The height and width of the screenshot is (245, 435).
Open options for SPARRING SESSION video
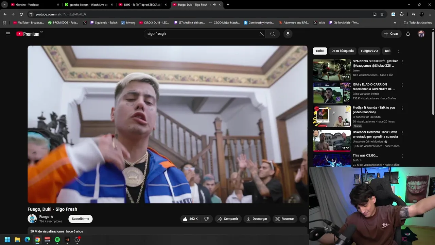point(402,62)
